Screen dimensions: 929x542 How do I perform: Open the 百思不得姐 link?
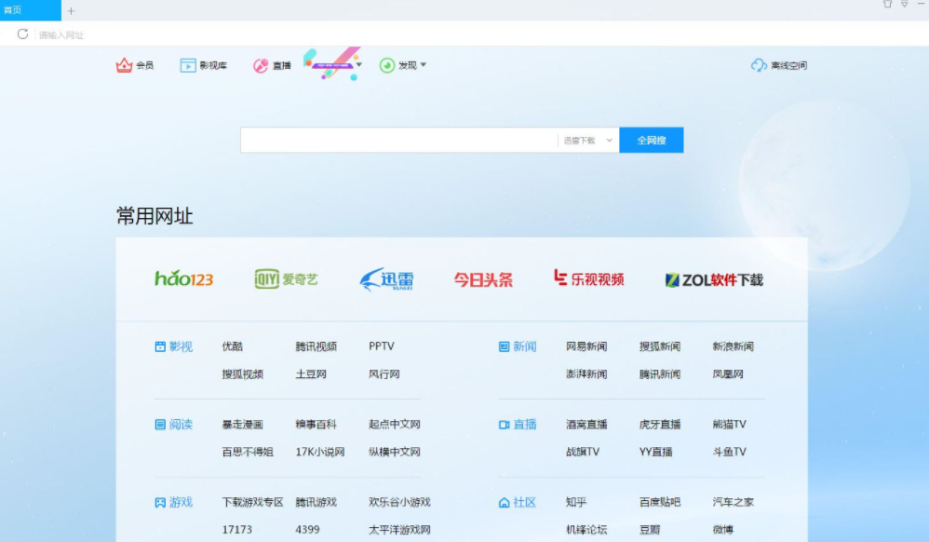pyautogui.click(x=248, y=452)
